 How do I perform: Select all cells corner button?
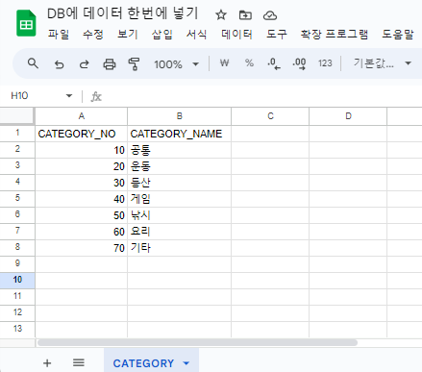17,116
